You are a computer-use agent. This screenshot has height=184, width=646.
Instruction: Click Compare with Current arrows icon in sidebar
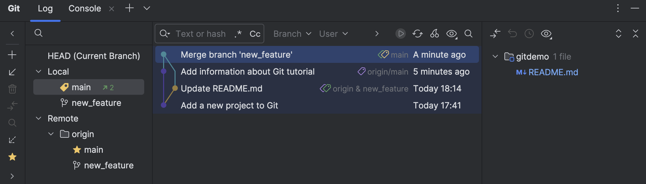[12, 106]
